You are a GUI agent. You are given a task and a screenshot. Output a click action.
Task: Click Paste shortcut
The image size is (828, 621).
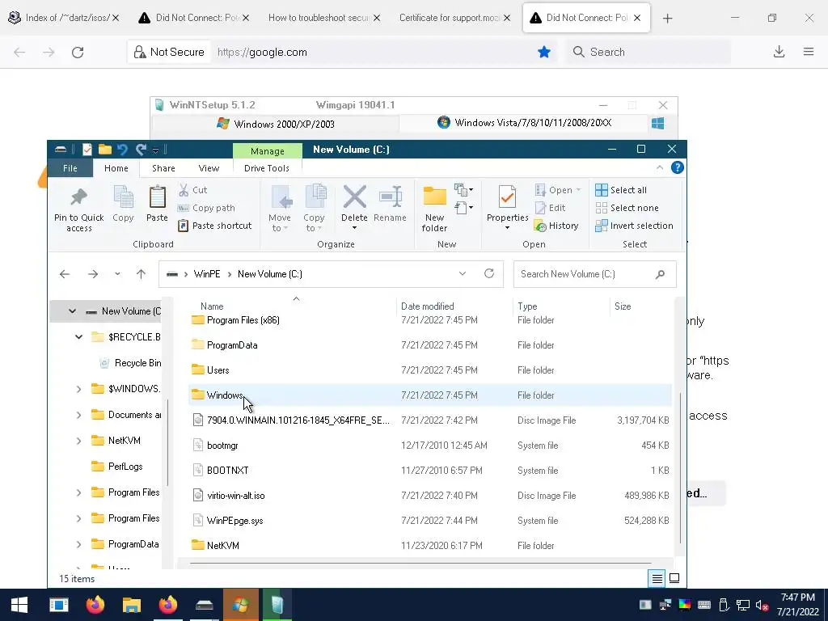pyautogui.click(x=215, y=226)
